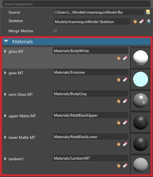Click the Materials/Emissive field
The height and width of the screenshot is (177, 153).
coord(91,72)
